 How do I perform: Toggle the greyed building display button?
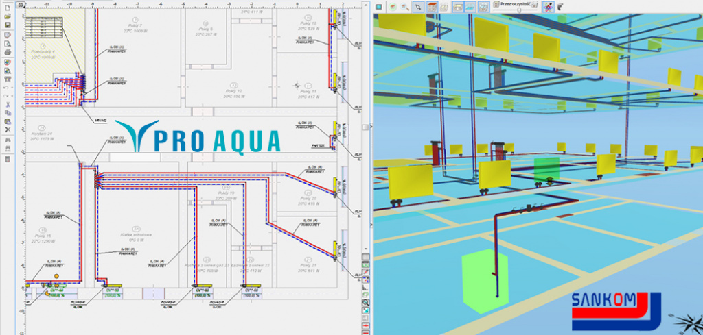444,7
